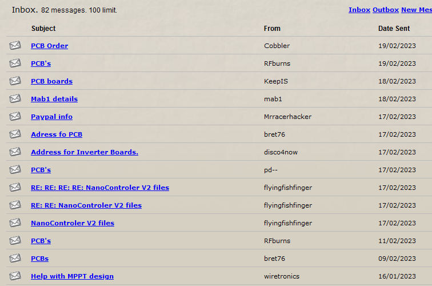Open the Inbox tab link
Viewport: 432px width, 286px height.
(359, 10)
